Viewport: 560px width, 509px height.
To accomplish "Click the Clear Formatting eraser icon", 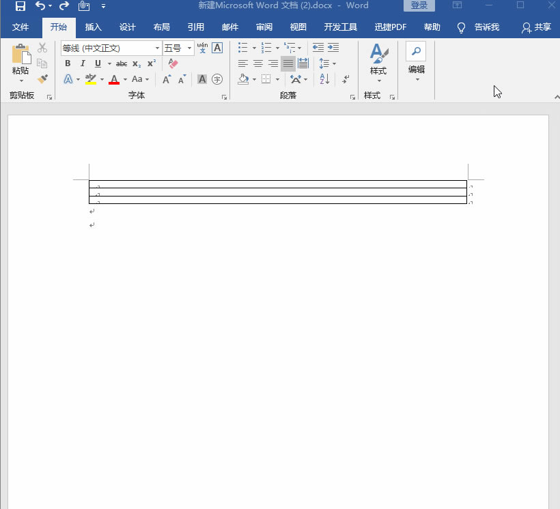I will pyautogui.click(x=173, y=63).
